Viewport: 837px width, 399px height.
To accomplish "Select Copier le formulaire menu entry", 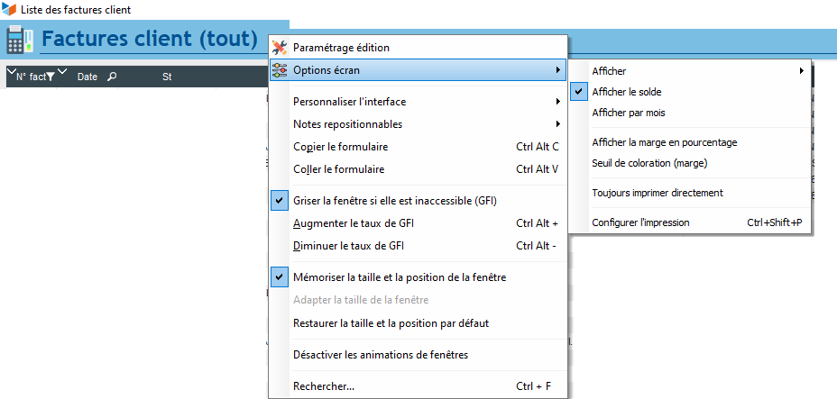I will tap(341, 147).
